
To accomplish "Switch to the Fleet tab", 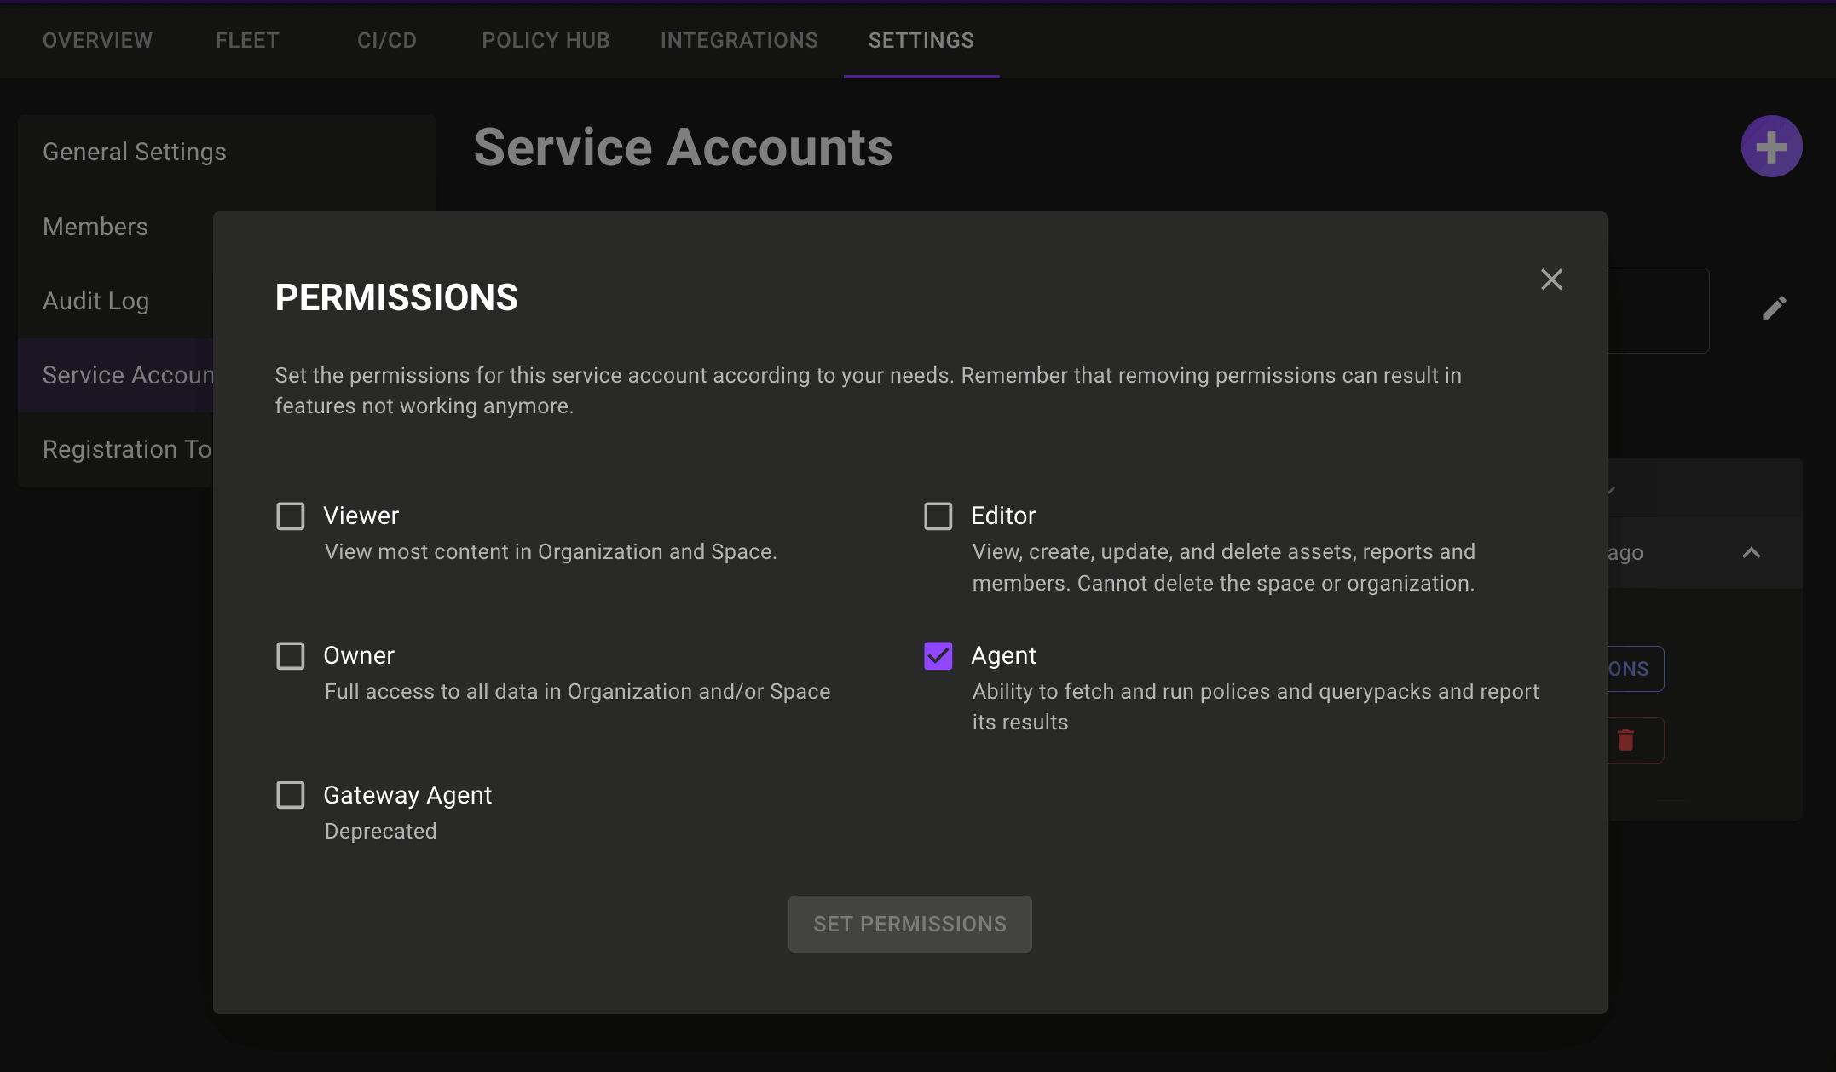I will 246,40.
